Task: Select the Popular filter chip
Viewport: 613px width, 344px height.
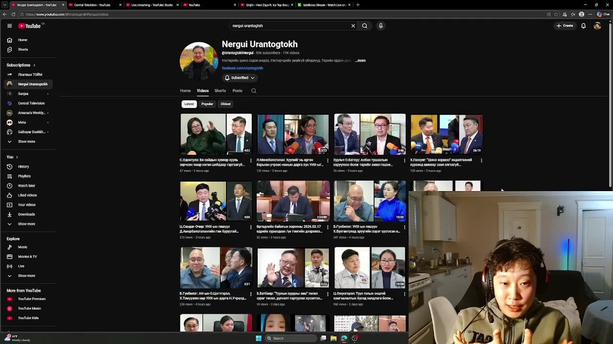Action: (207, 104)
